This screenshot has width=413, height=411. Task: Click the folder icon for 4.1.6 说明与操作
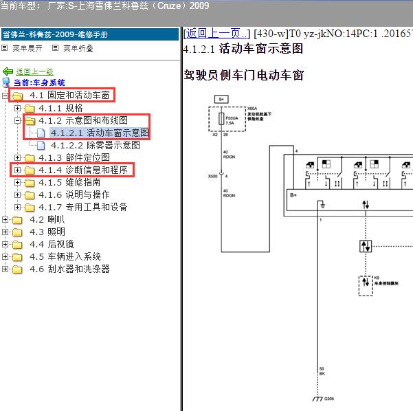click(30, 195)
